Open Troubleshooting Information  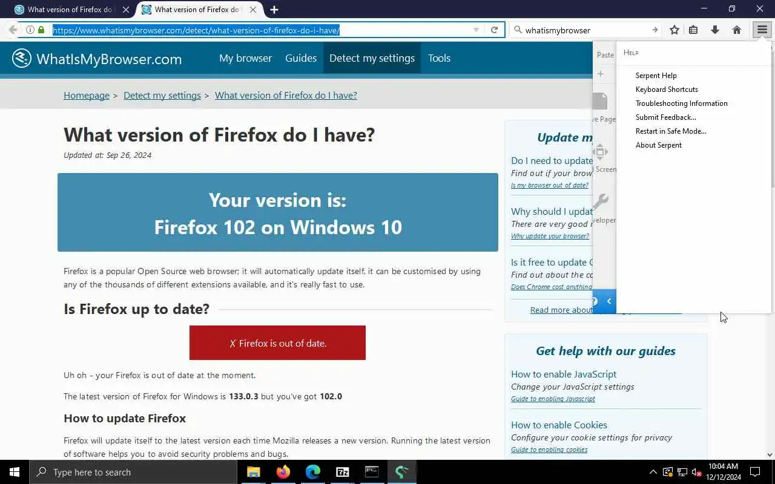tap(682, 103)
